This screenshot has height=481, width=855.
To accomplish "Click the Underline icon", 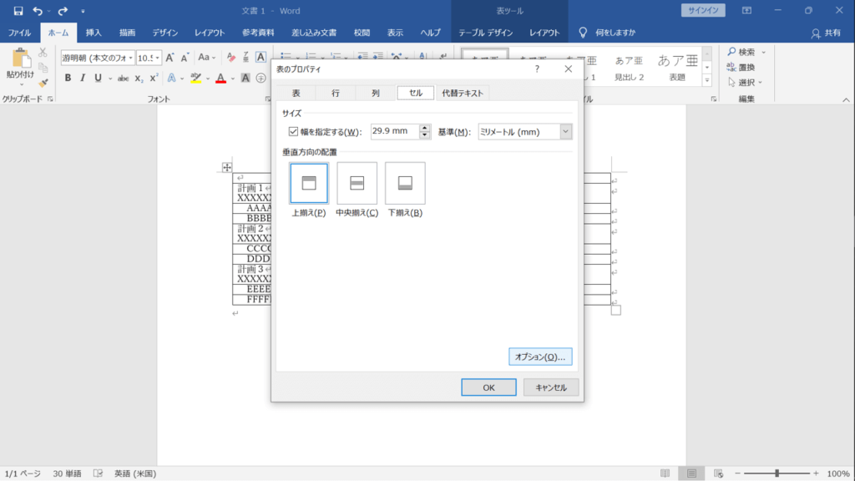I will (x=98, y=78).
